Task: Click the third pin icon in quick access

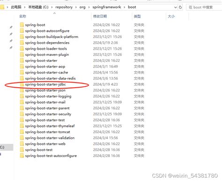Action: 11,41
